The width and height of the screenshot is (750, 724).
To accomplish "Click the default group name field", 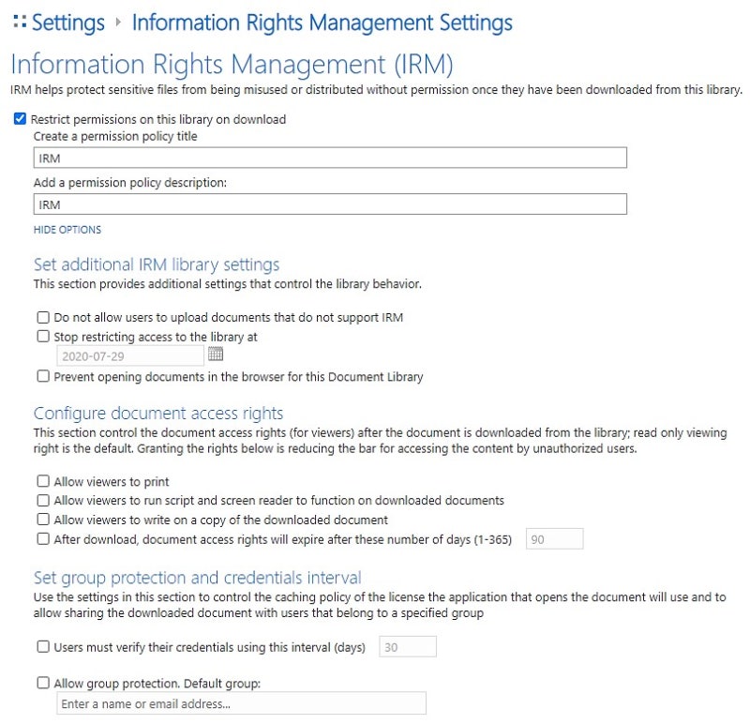I will 241,703.
